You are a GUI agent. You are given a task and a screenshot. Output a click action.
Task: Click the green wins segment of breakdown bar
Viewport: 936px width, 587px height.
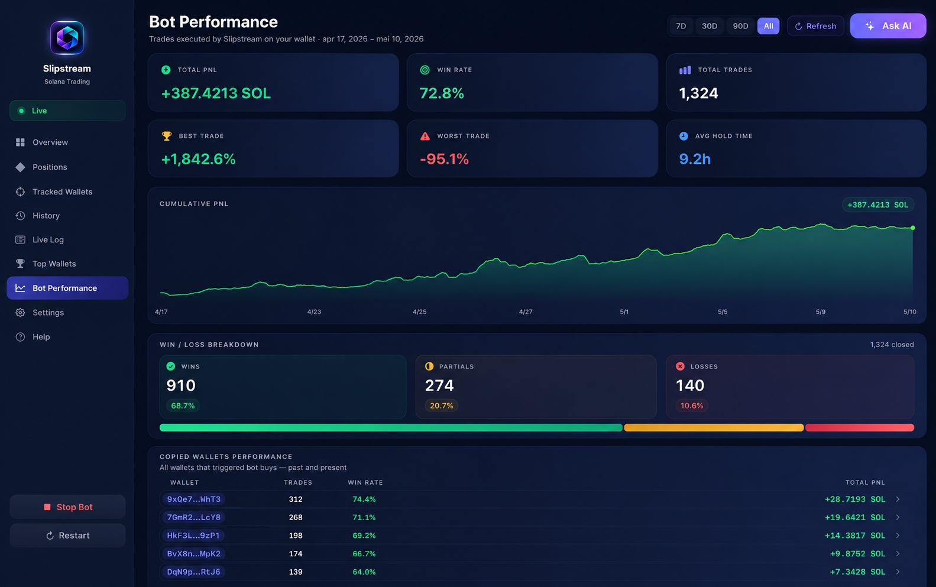click(x=391, y=427)
